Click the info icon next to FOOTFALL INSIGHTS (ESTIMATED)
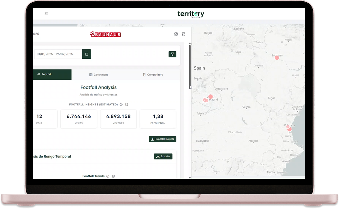 pos(121,104)
